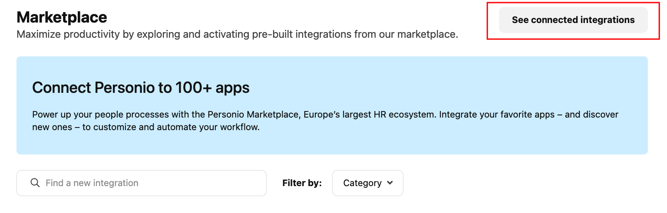Click the Power up your people processes paragraph
The width and height of the screenshot is (667, 213).
[325, 121]
